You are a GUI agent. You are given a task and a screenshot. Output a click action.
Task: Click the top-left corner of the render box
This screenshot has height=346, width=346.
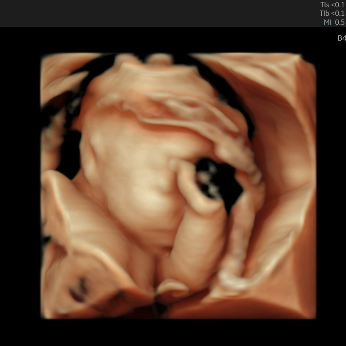pyautogui.click(x=43, y=56)
